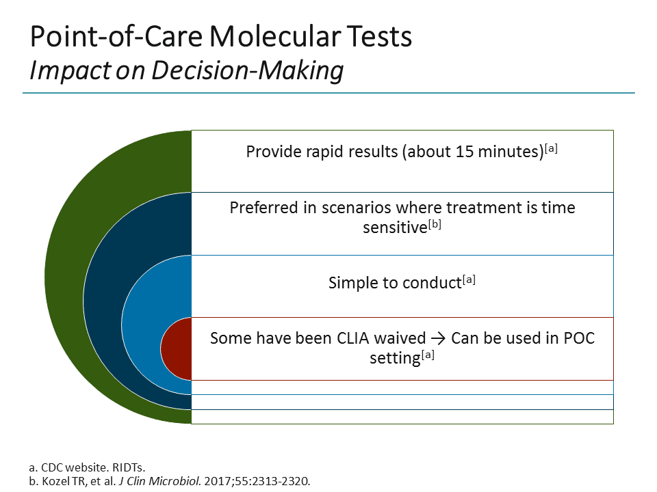
Task: Select the horizontal divider line under the title
Action: pos(328,93)
